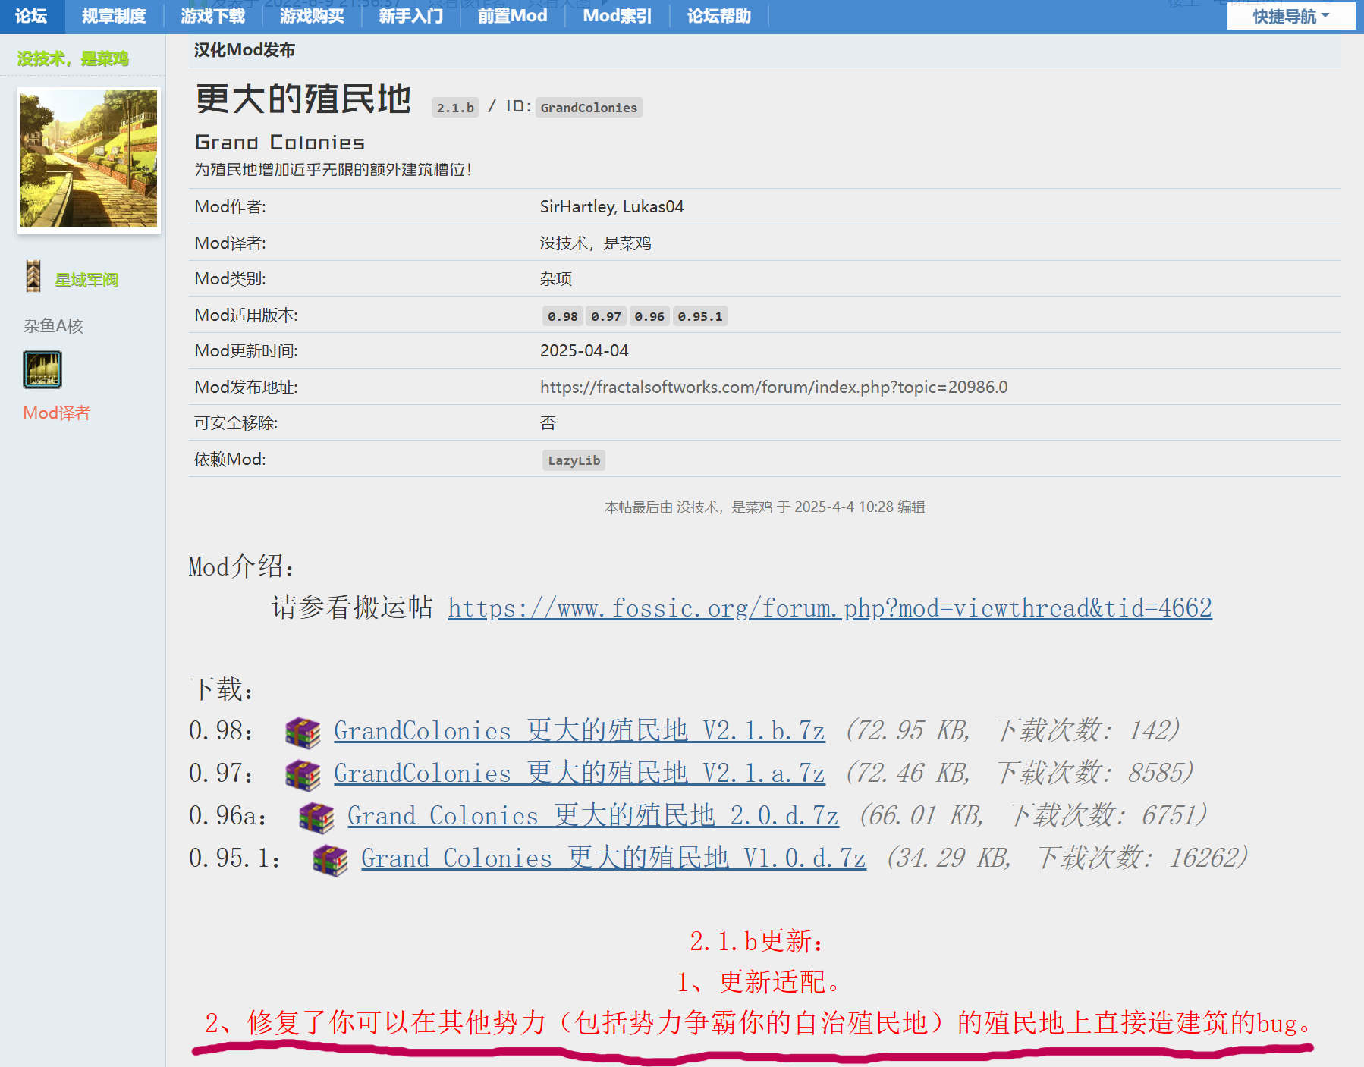This screenshot has height=1067, width=1364.
Task: Download GrandColonies V2.1.b.7z file
Action: point(579,730)
